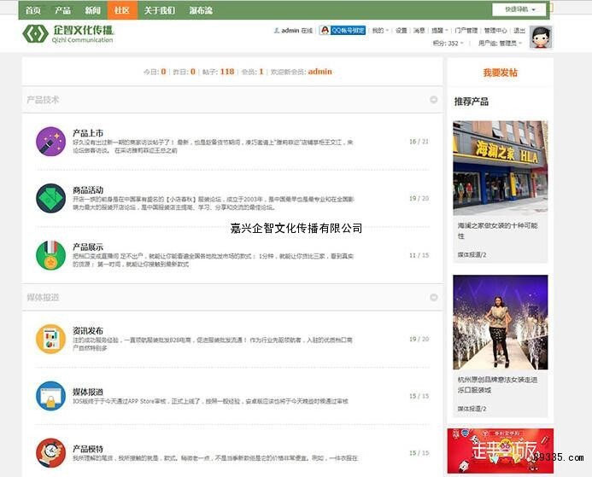The width and height of the screenshot is (592, 477).
Task: Open the 关于我们 navigation tab
Action: [160, 10]
